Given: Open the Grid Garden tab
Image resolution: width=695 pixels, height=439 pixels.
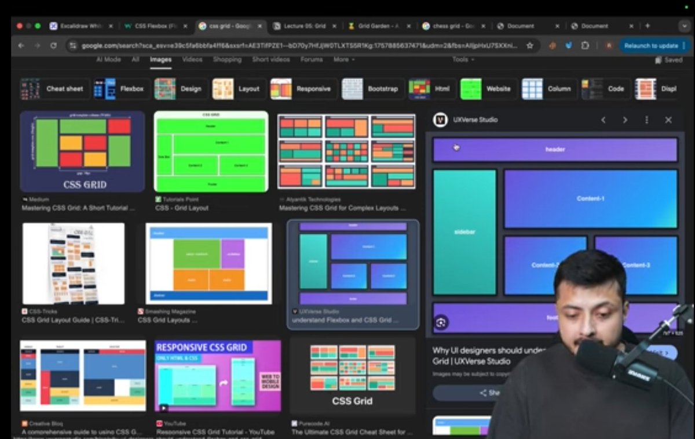Looking at the screenshot, I should (378, 26).
